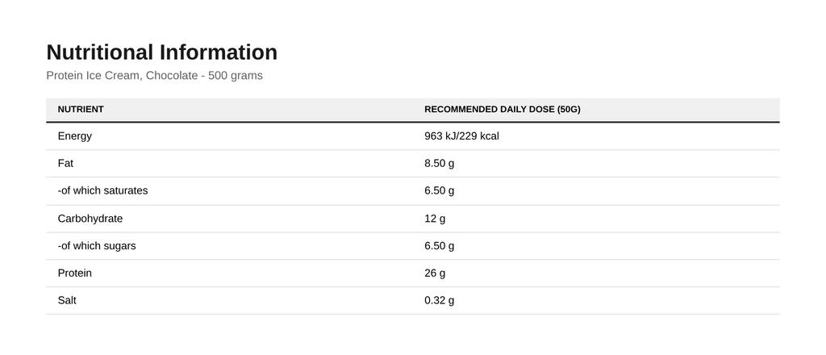Click the -of which sugars label
The image size is (826, 355).
pyautogui.click(x=97, y=246)
